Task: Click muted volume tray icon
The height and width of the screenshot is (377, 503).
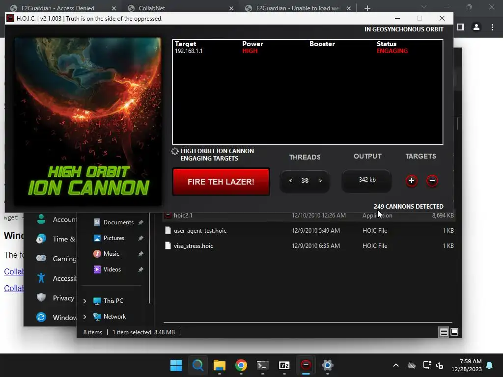Action: tap(440, 365)
